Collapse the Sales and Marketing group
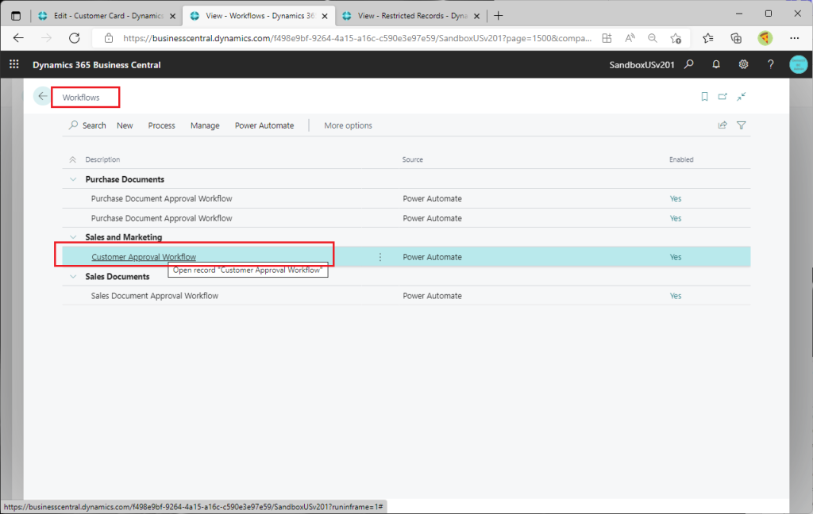This screenshot has height=514, width=813. [x=73, y=237]
